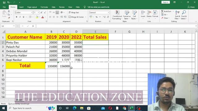This screenshot has width=198, height=111.
Task: Toggle the Bottom Align button
Action: [57, 12]
